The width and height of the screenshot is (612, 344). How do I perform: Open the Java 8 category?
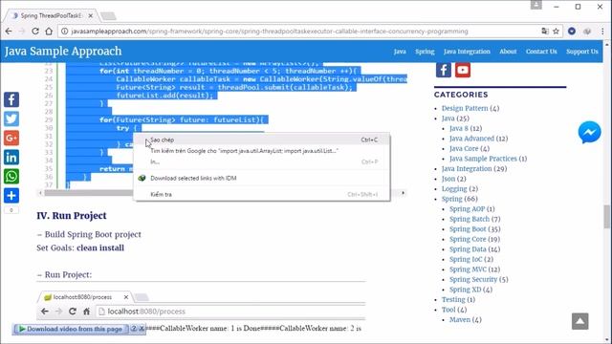[458, 128]
